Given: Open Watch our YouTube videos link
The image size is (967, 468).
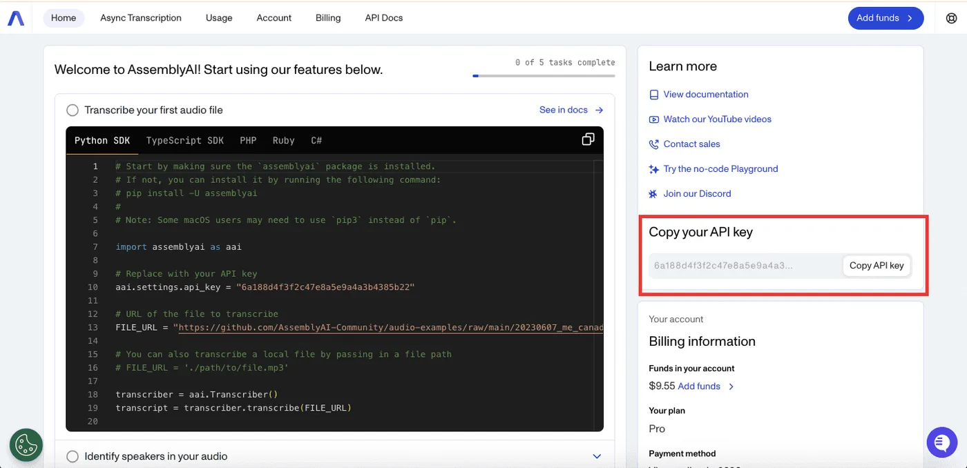Looking at the screenshot, I should (x=718, y=119).
